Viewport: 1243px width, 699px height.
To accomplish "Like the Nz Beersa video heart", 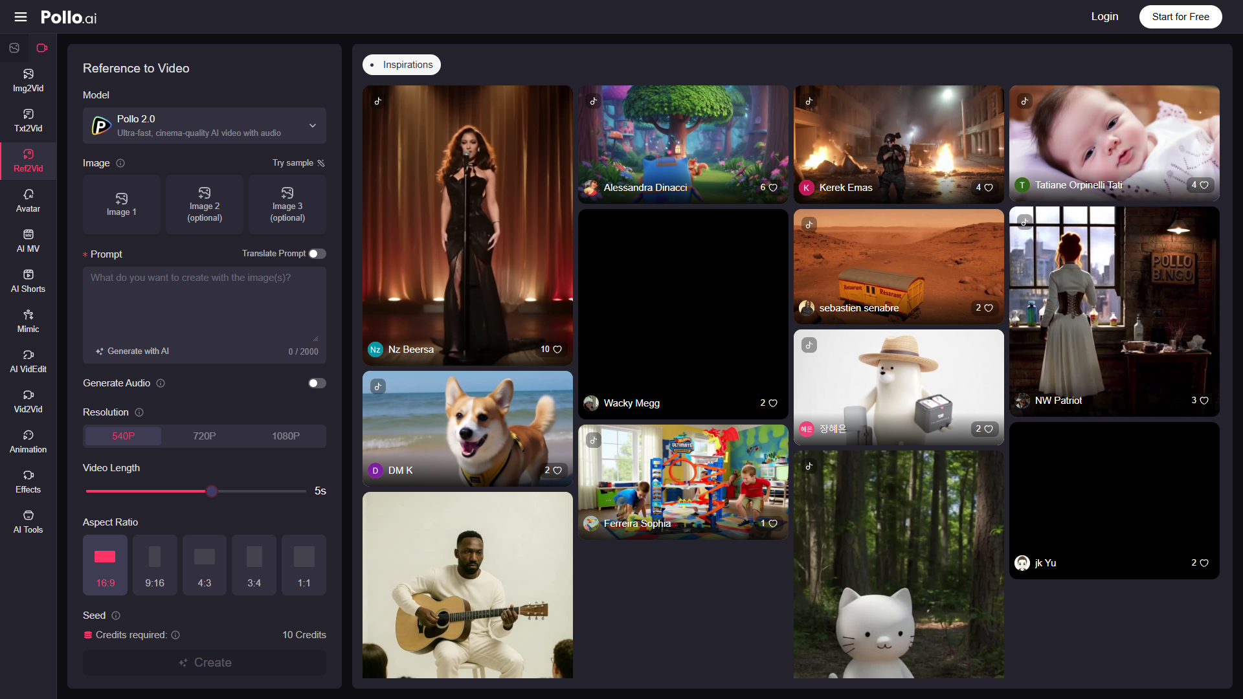I will tap(557, 349).
